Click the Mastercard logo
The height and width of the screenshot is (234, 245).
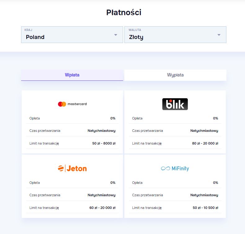(x=72, y=104)
